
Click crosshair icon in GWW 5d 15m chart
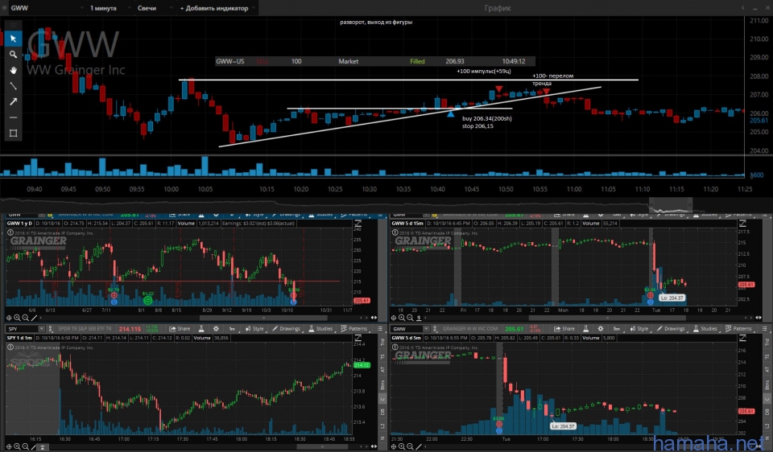coord(394,318)
